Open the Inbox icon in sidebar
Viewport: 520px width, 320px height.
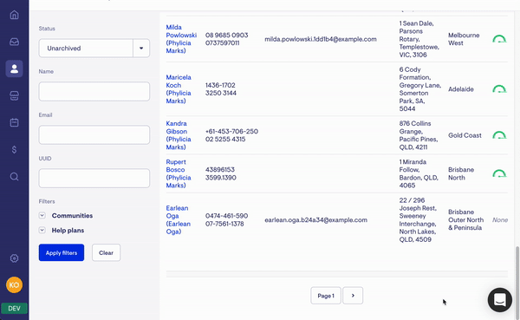(14, 42)
